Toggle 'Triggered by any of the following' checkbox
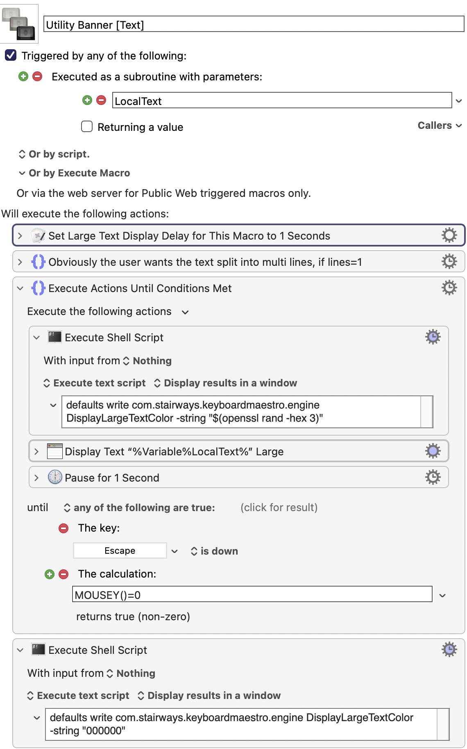The image size is (467, 749). [x=11, y=55]
